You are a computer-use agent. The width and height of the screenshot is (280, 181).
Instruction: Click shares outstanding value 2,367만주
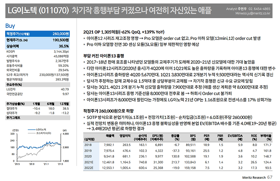(62, 61)
